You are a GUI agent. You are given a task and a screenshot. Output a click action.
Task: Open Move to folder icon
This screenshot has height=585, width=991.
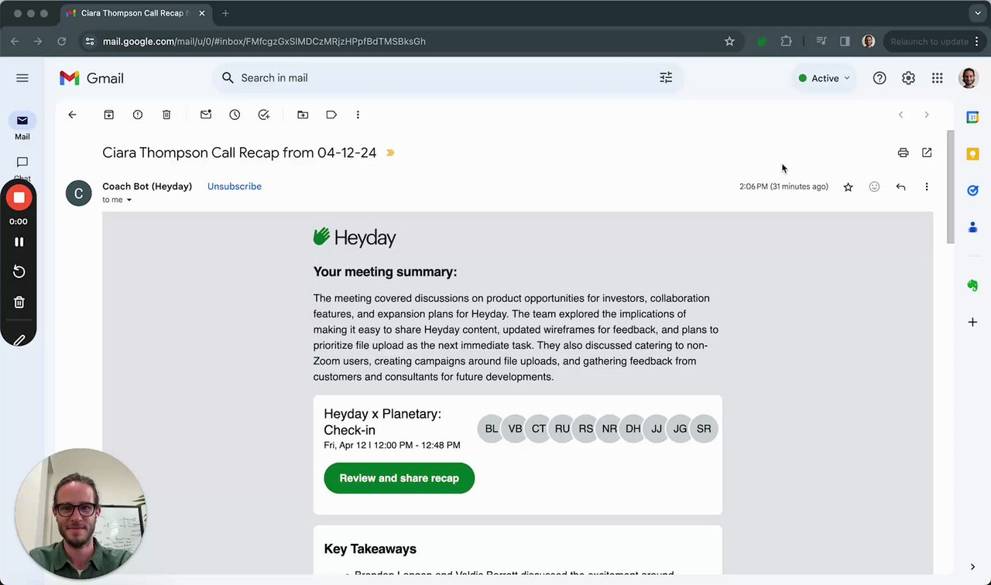(x=303, y=115)
